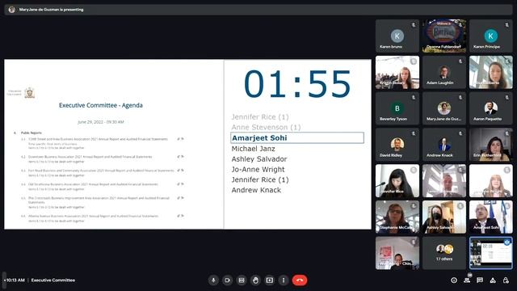Viewport: 517px width, 291px height.
Task: Mute the microphone in the call toolbar
Action: point(213,280)
